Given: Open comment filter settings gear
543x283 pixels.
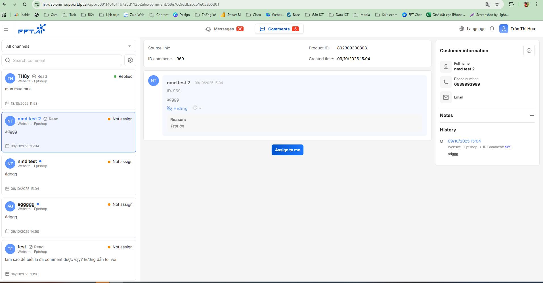Looking at the screenshot, I should (x=130, y=60).
